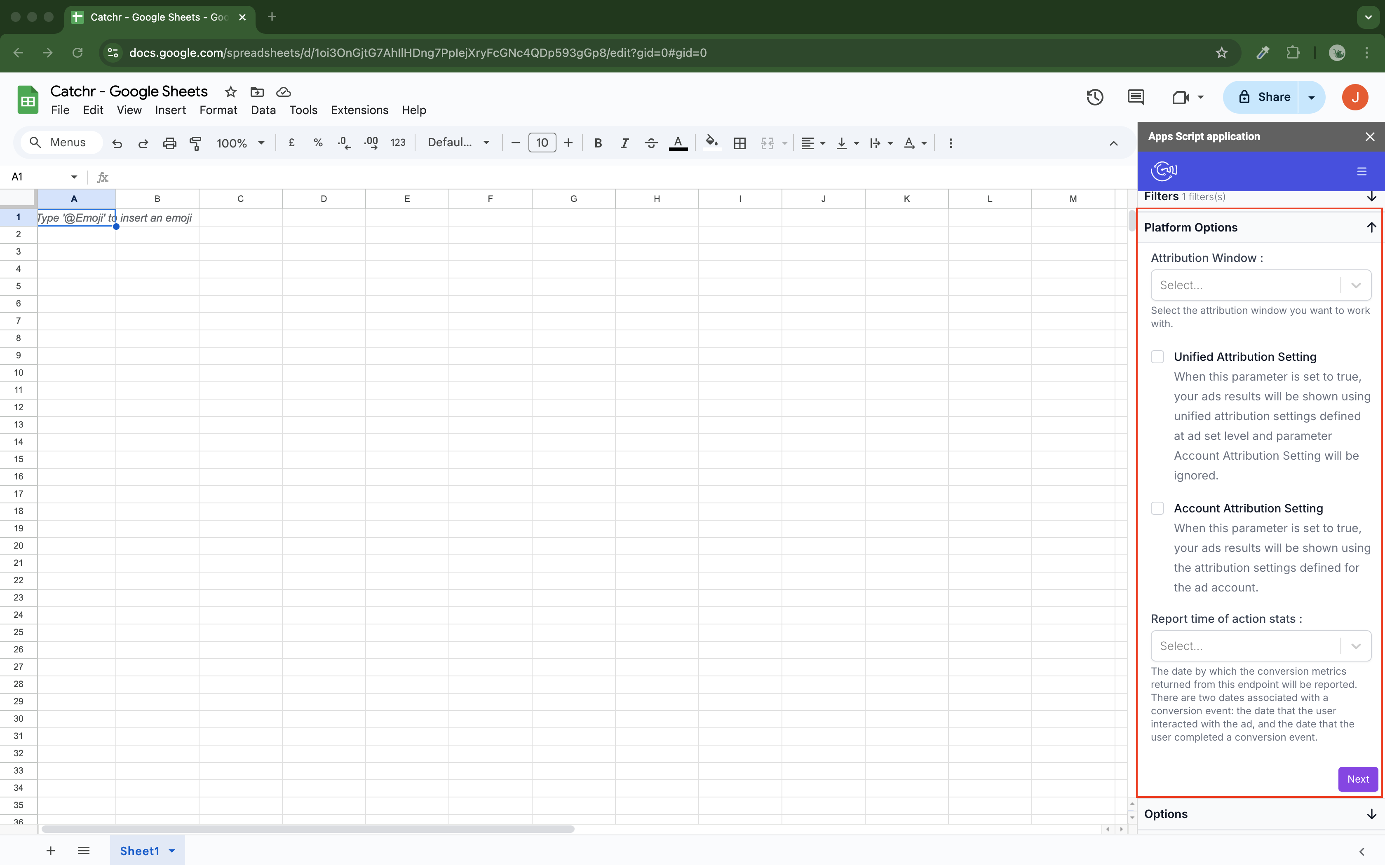The height and width of the screenshot is (865, 1385).
Task: Open the Attribution Window select dropdown
Action: [x=1261, y=285]
